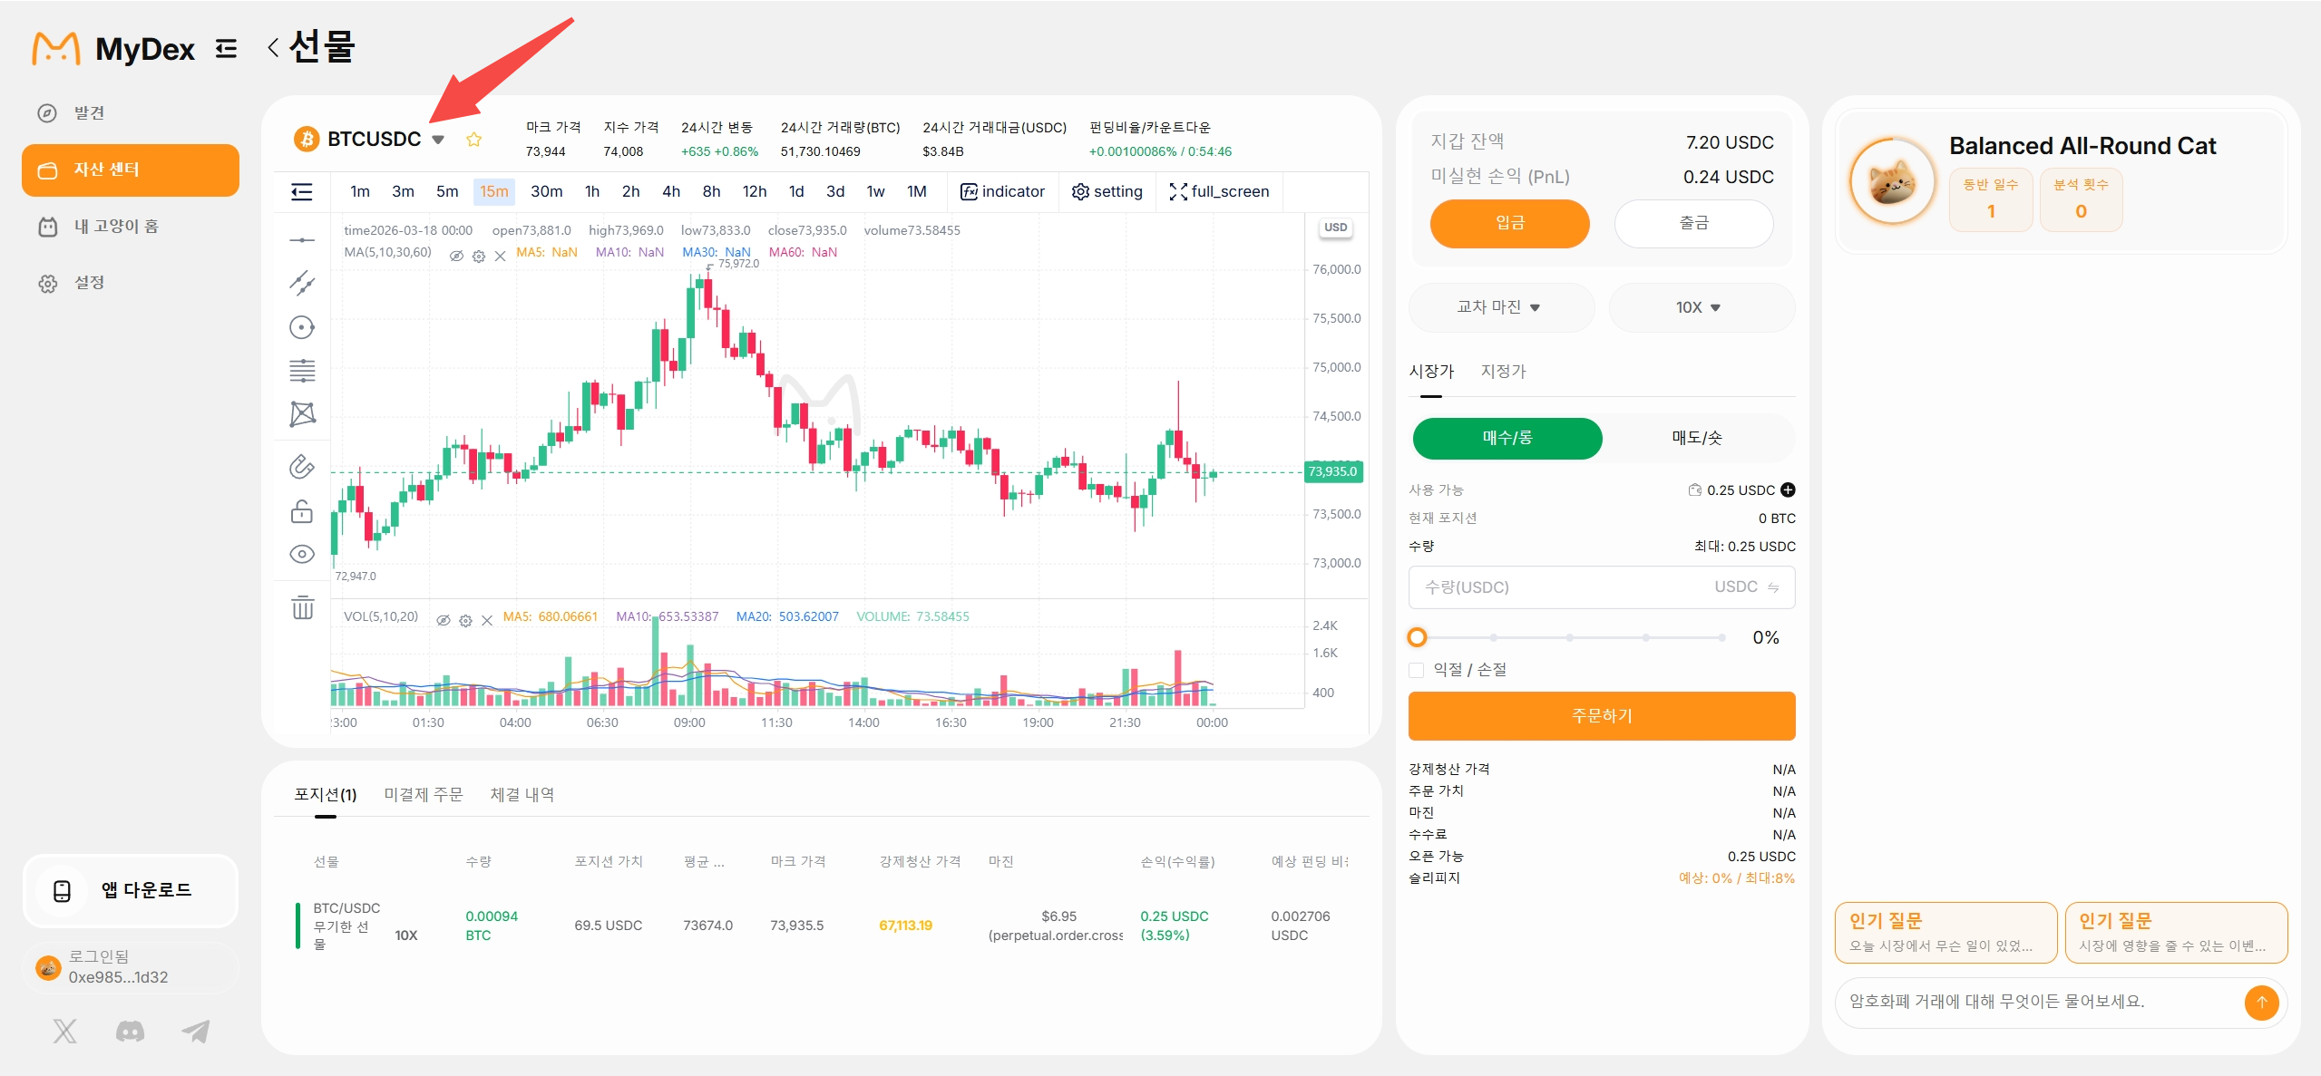Click the 입금 deposit button
Image resolution: width=2321 pixels, height=1076 pixels.
[1509, 223]
